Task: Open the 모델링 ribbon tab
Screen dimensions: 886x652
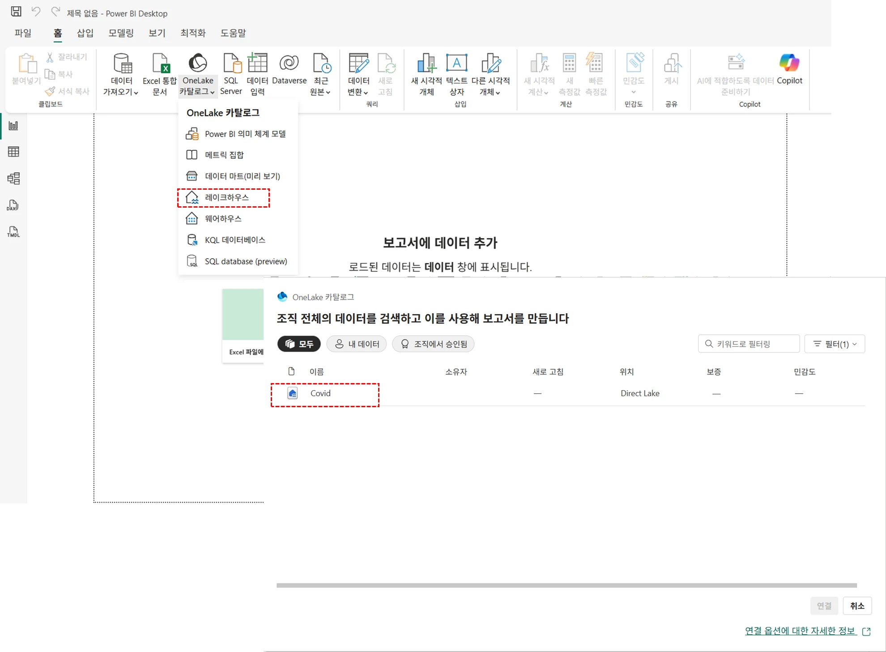Action: tap(121, 33)
